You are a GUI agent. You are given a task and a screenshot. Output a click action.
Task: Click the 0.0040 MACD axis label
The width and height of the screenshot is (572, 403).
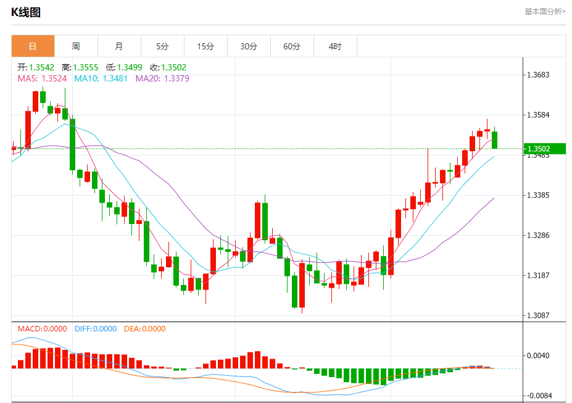tap(538, 355)
